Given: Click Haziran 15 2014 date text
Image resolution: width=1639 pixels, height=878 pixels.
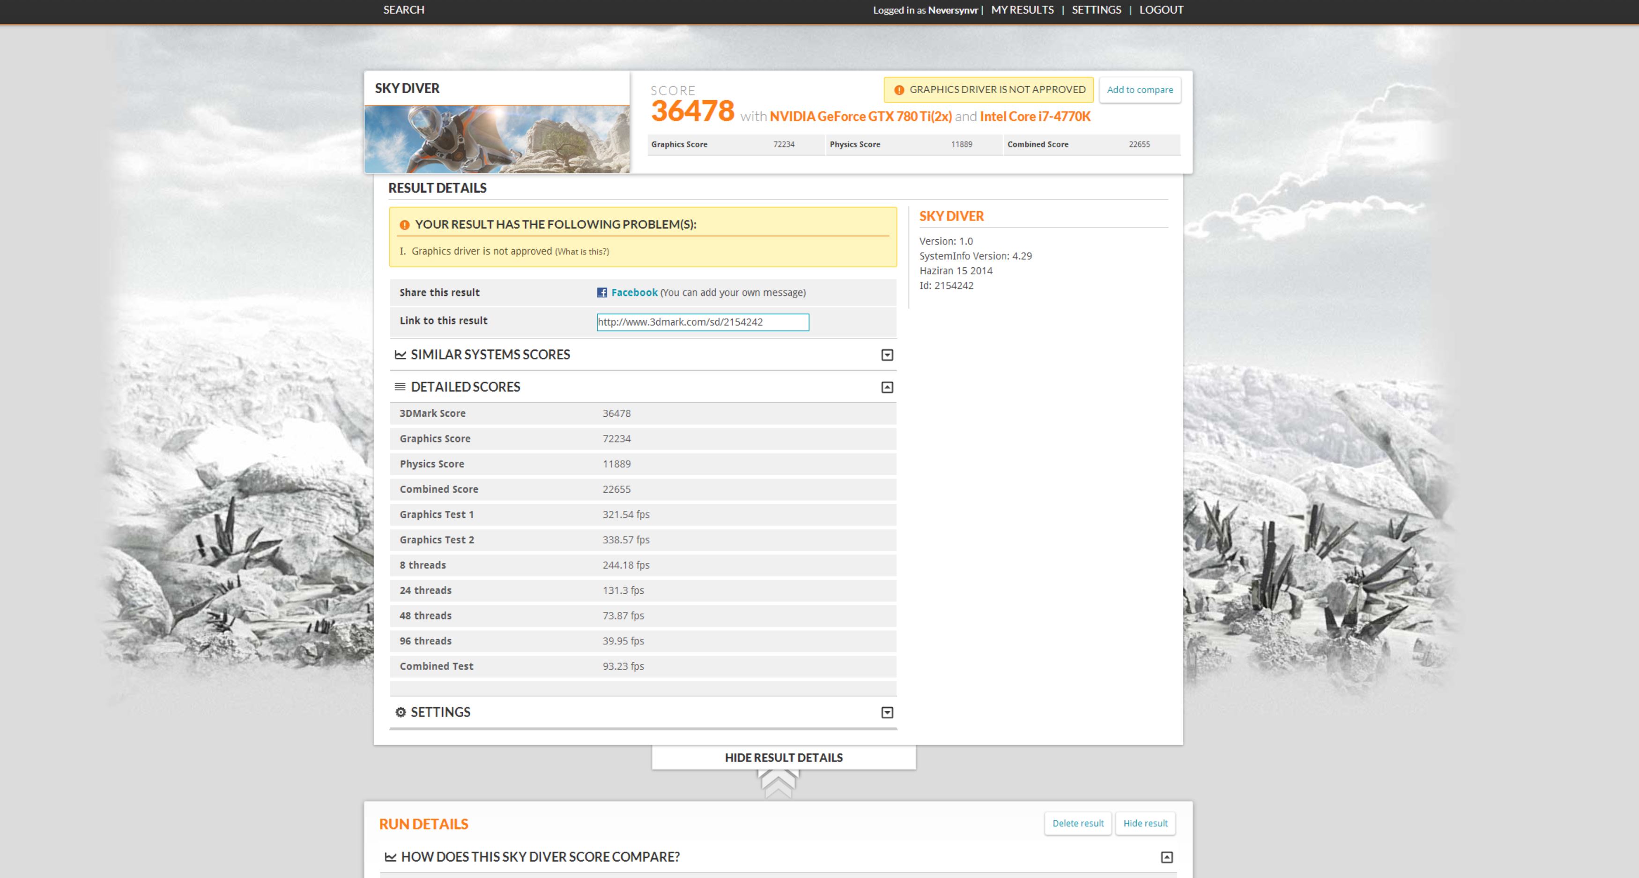Looking at the screenshot, I should [x=956, y=271].
